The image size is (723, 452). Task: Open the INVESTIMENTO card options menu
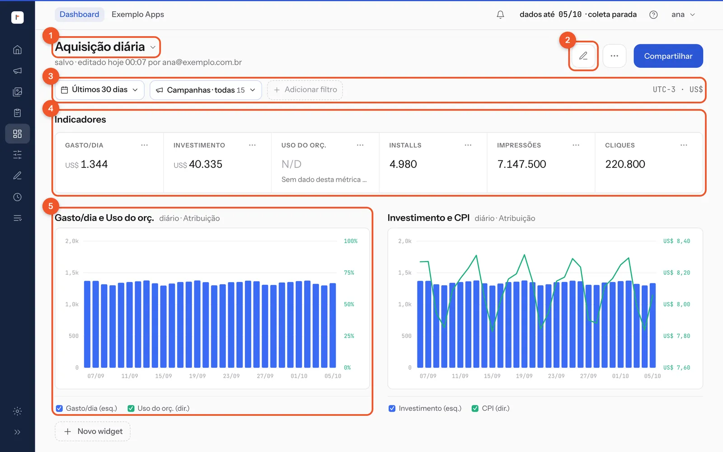(252, 145)
